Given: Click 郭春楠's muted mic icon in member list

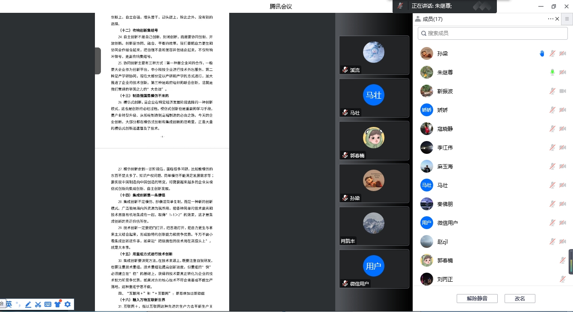Looking at the screenshot, I should coord(563,260).
